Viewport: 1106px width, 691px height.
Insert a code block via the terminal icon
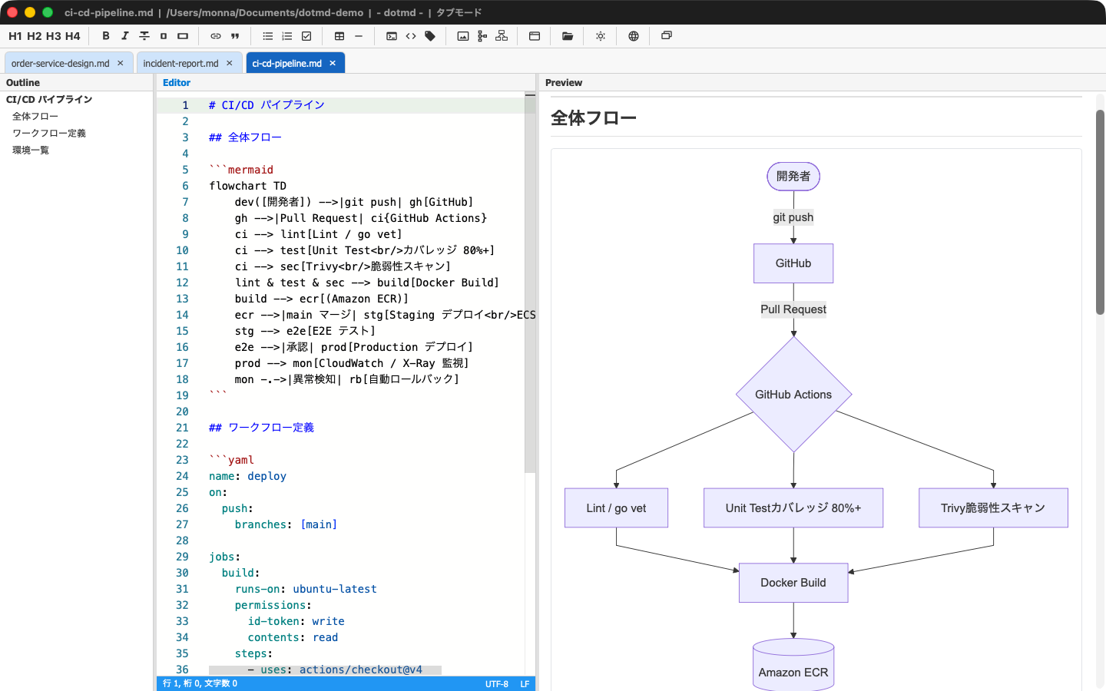click(392, 36)
